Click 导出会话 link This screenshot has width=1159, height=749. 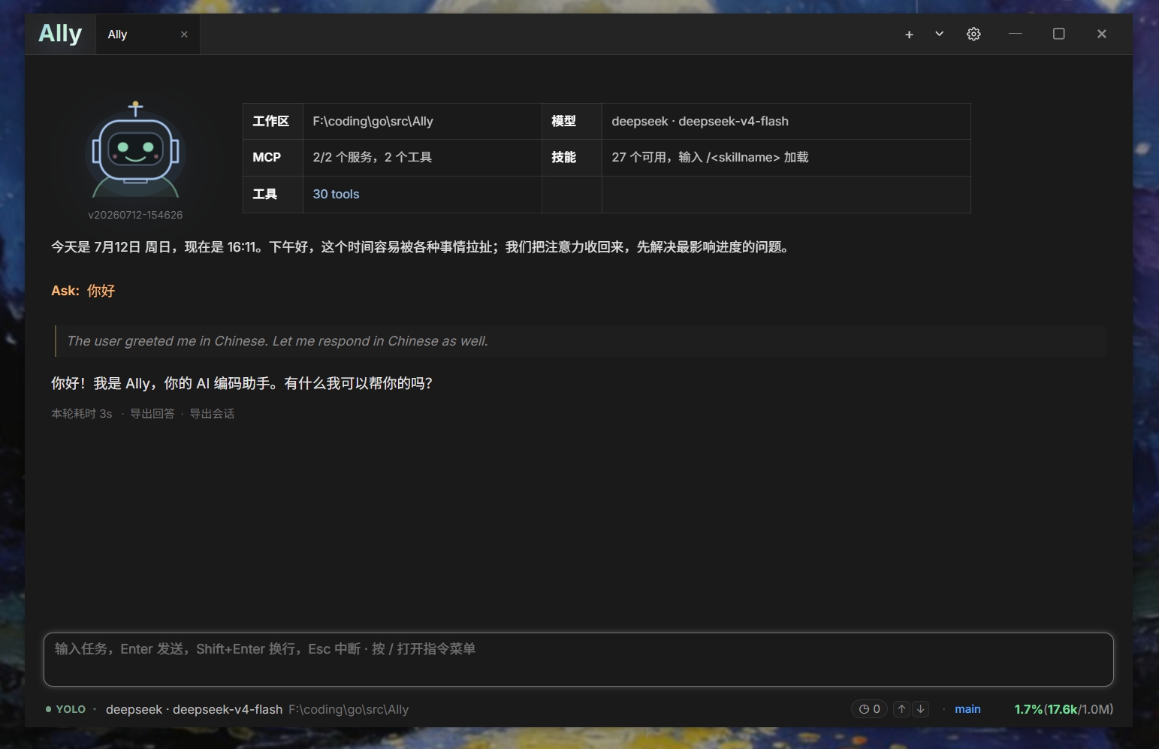tap(212, 414)
